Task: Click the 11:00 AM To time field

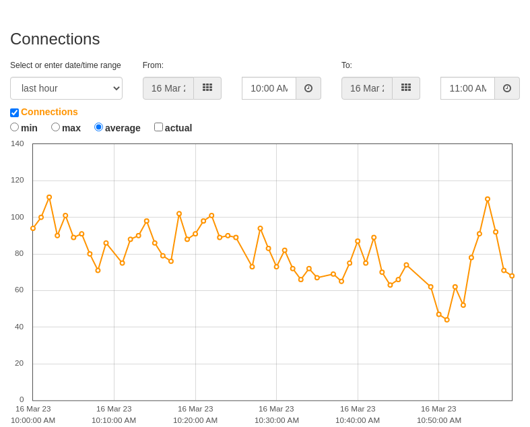Action: (x=468, y=88)
